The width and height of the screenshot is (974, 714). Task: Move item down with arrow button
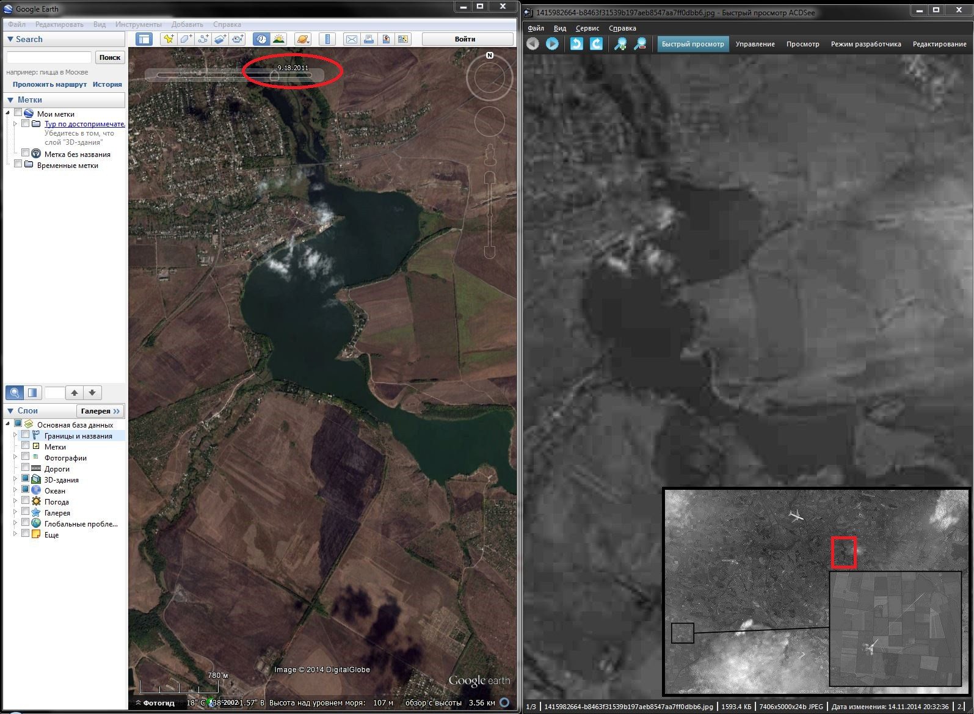click(x=92, y=393)
